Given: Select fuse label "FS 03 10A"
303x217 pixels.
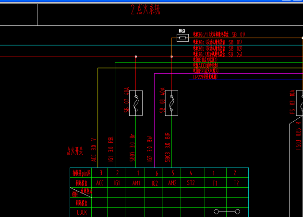Looking at the screenshot, I should tap(292, 102).
